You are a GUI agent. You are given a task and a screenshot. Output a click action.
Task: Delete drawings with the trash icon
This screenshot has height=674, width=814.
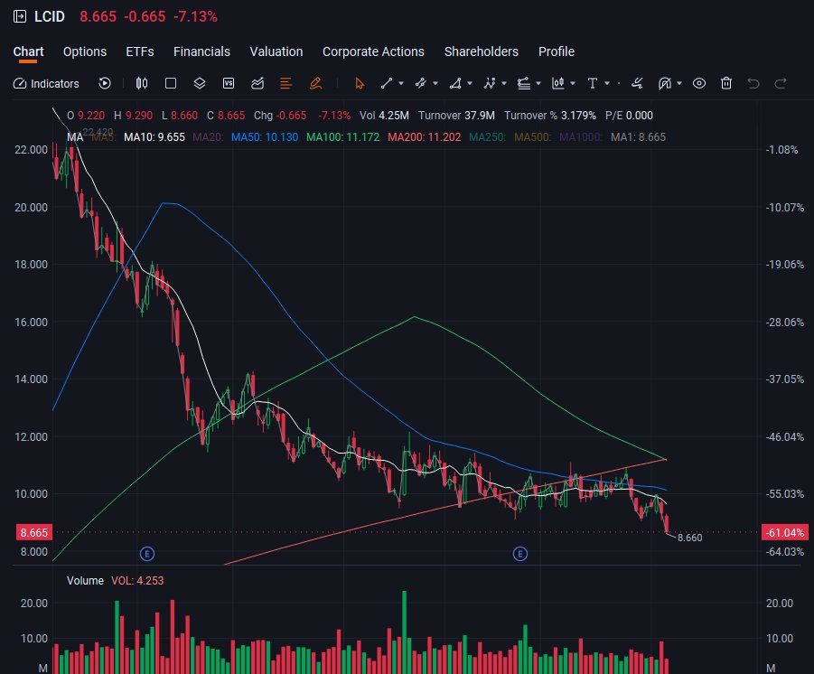coord(726,83)
